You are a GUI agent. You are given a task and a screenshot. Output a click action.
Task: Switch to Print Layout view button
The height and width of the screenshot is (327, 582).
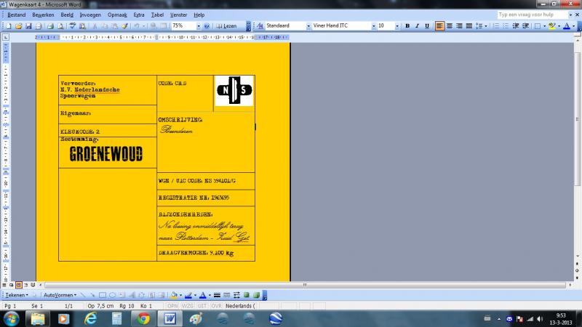pos(19,285)
